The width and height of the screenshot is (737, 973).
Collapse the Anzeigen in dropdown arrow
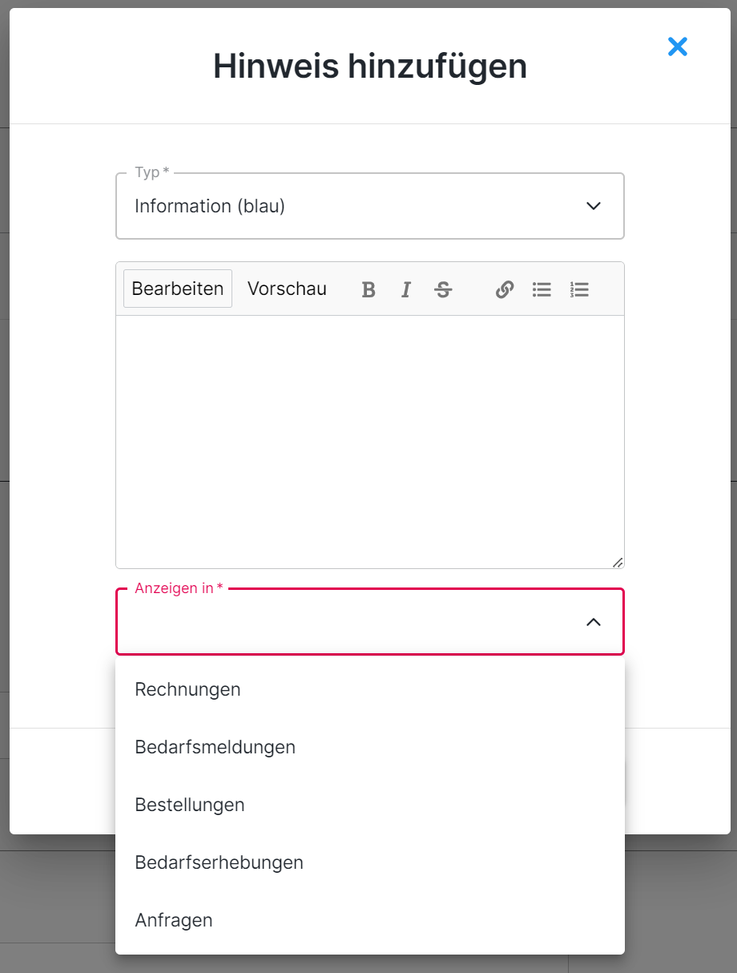click(x=594, y=622)
